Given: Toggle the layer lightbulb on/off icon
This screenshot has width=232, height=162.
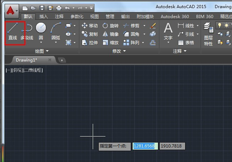Looking at the screenshot, I should click(220, 25).
